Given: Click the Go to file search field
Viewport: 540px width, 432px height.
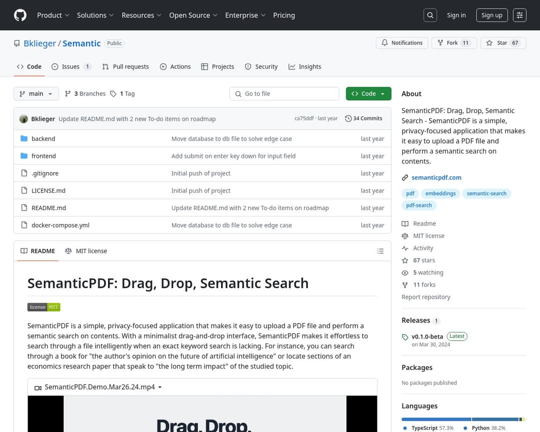Looking at the screenshot, I should [284, 93].
